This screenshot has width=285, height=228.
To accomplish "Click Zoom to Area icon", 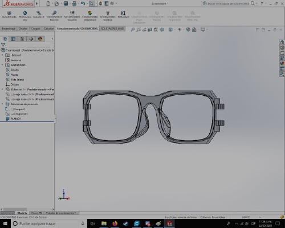I will click(139, 30).
